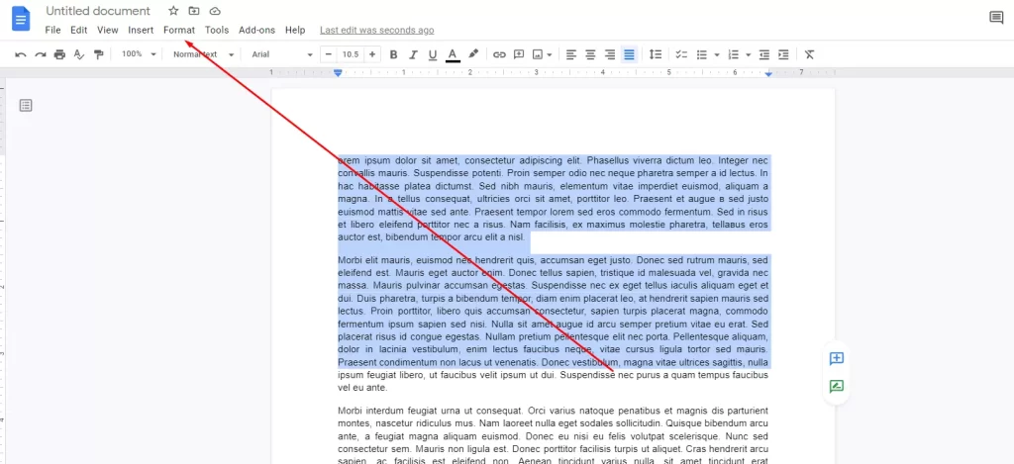This screenshot has height=464, width=1014.
Task: Insert a numbered list
Action: pyautogui.click(x=734, y=55)
